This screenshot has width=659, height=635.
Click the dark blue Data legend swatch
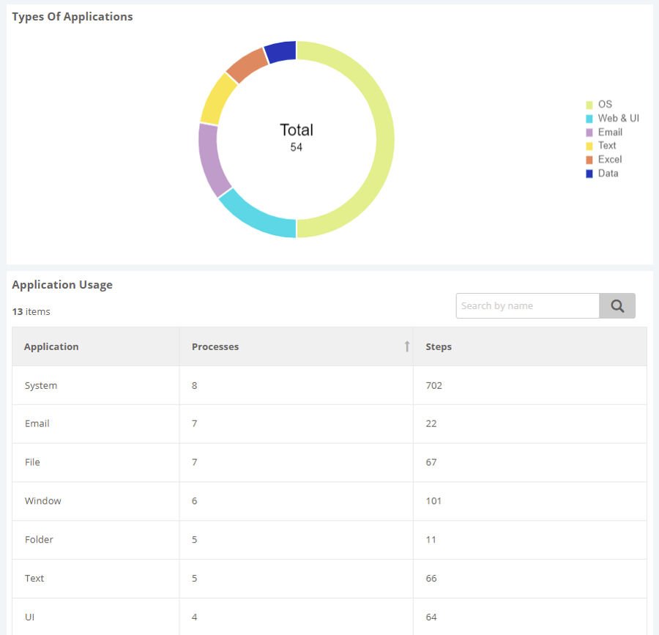pos(589,174)
